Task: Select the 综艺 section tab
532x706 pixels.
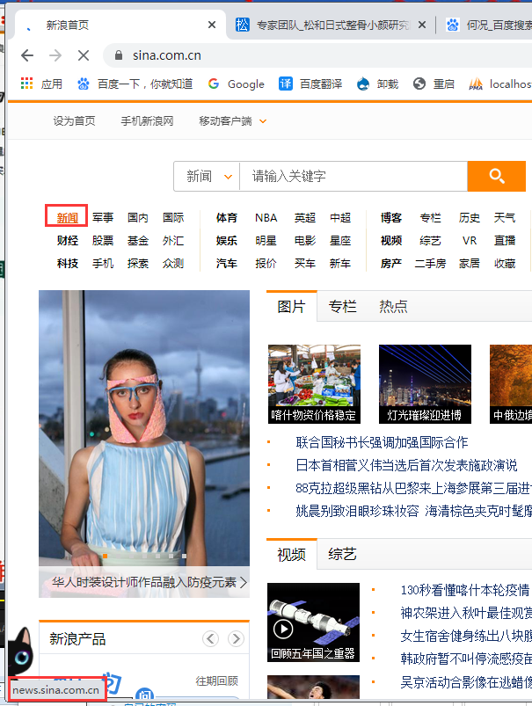Action: (x=342, y=554)
